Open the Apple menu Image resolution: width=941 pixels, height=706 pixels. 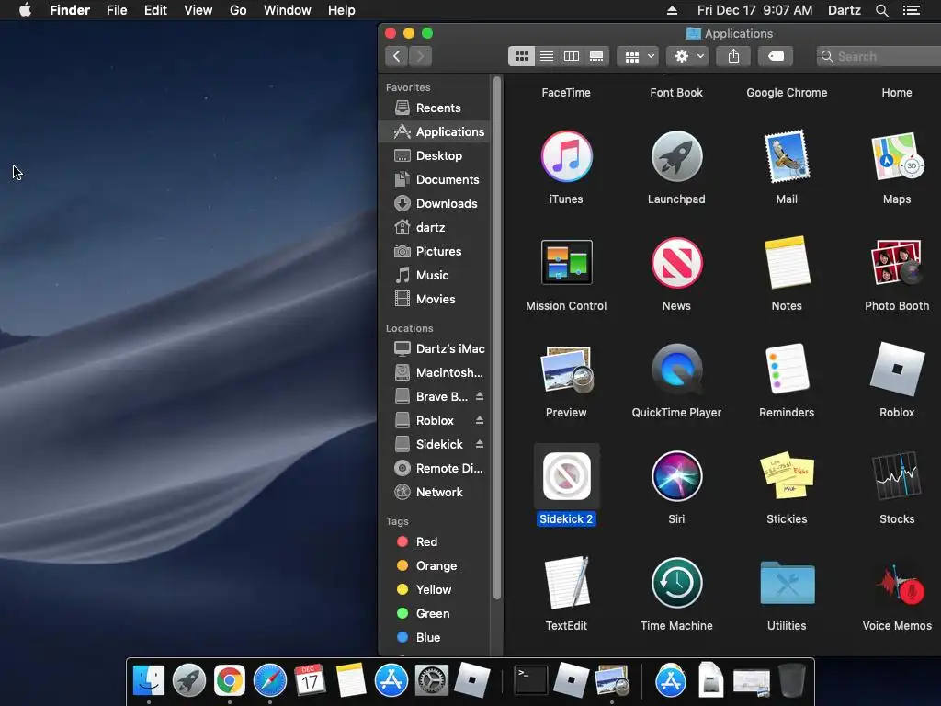point(25,10)
